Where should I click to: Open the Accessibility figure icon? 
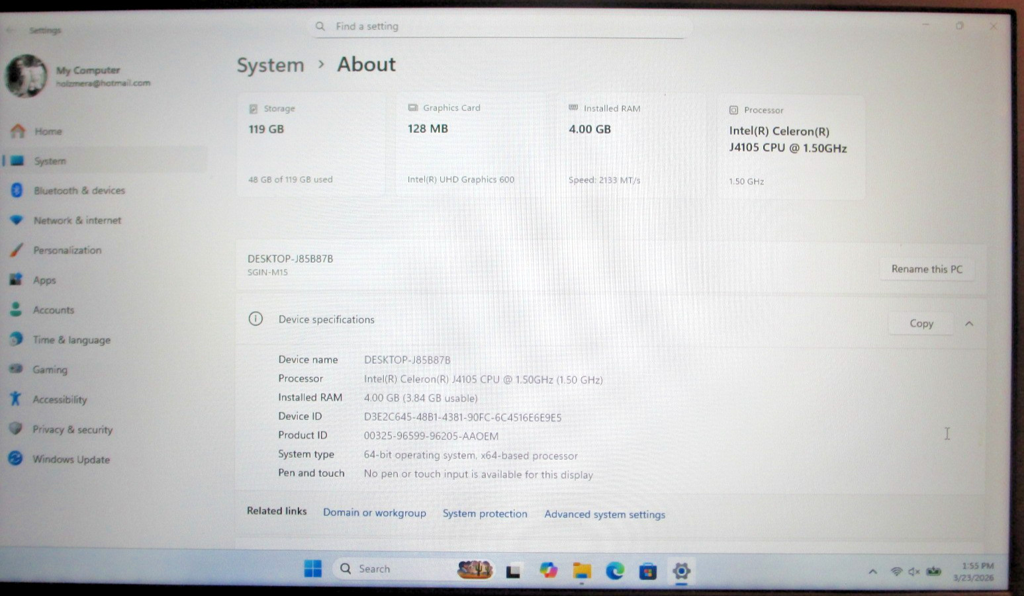(x=15, y=398)
